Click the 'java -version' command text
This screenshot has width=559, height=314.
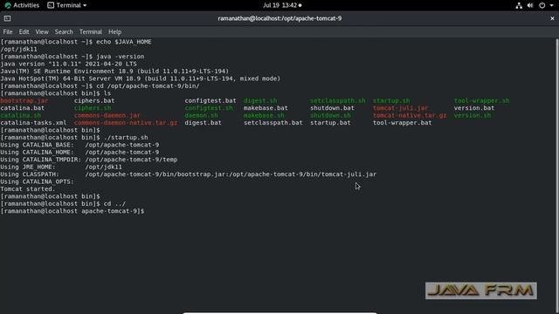coord(121,57)
